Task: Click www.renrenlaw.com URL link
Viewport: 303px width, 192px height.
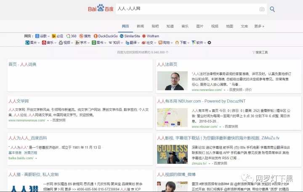Action: pyautogui.click(x=207, y=90)
